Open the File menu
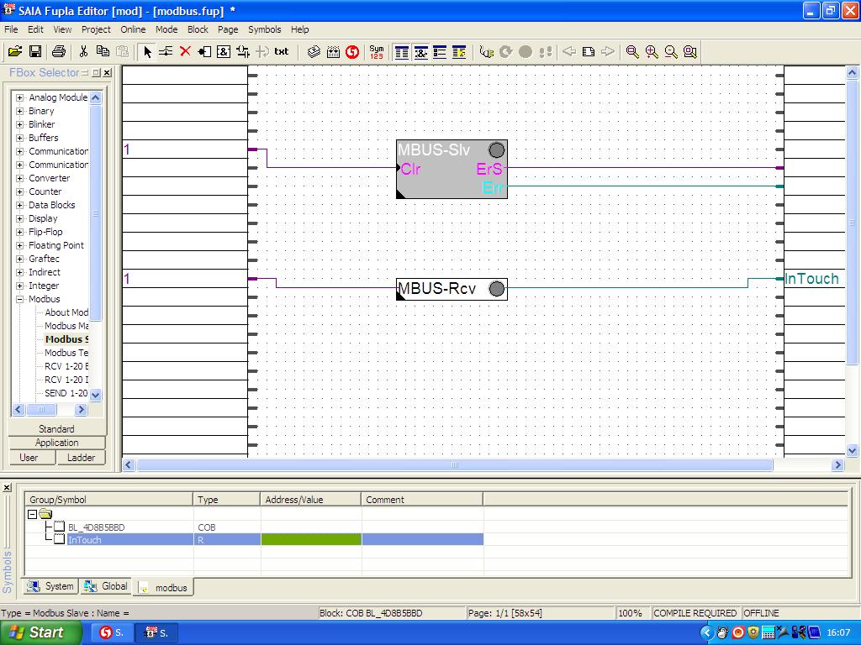Viewport: 861px width, 645px height. (x=11, y=29)
